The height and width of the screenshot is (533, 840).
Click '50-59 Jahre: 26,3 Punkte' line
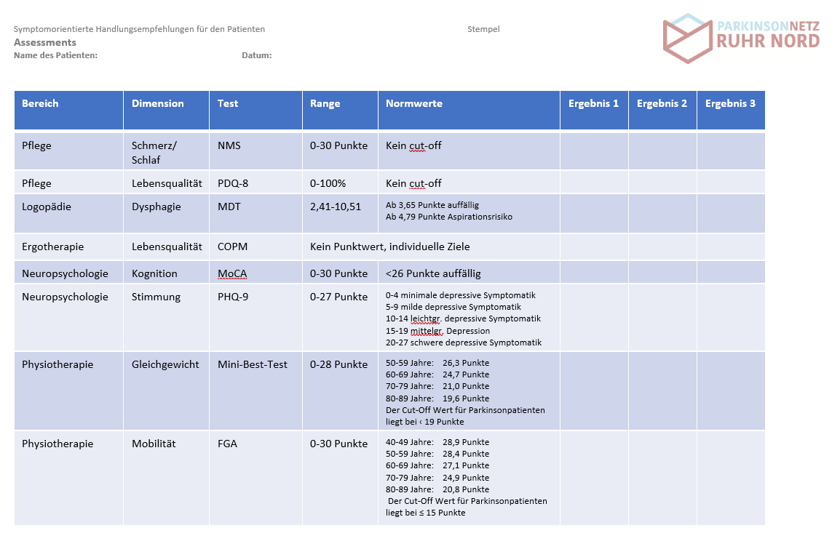(437, 363)
